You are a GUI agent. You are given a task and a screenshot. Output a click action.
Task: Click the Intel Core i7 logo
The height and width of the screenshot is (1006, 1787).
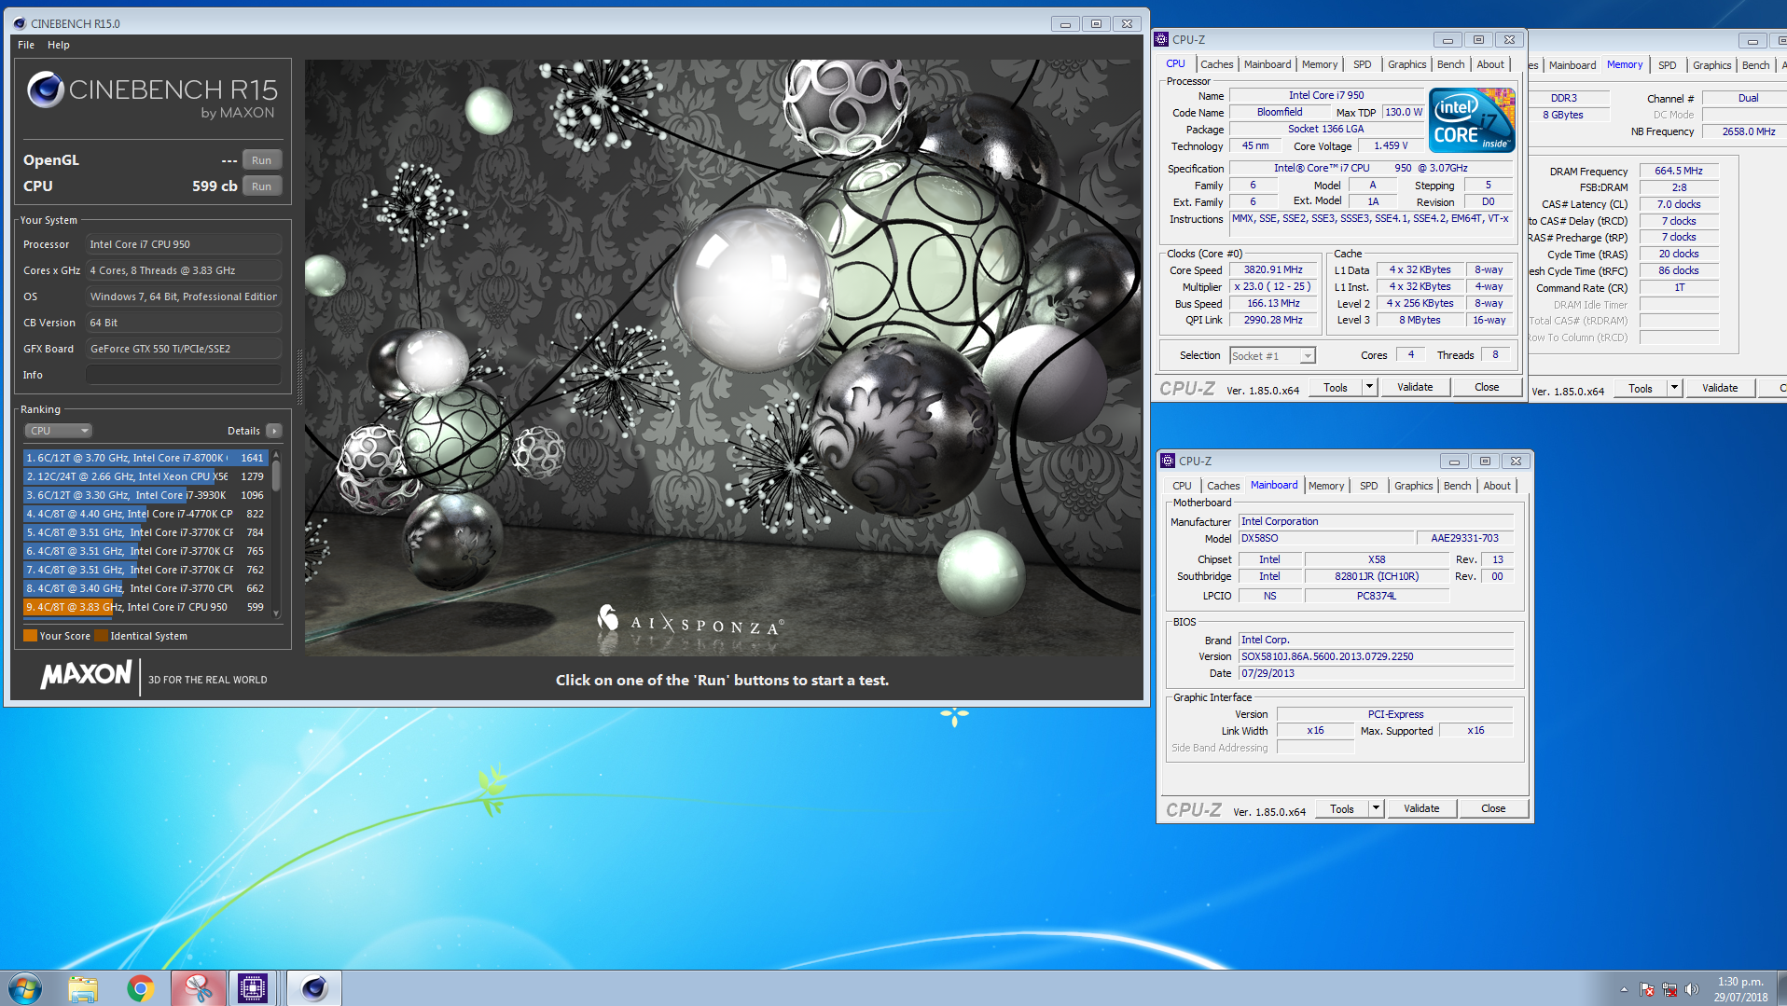pos(1471,119)
